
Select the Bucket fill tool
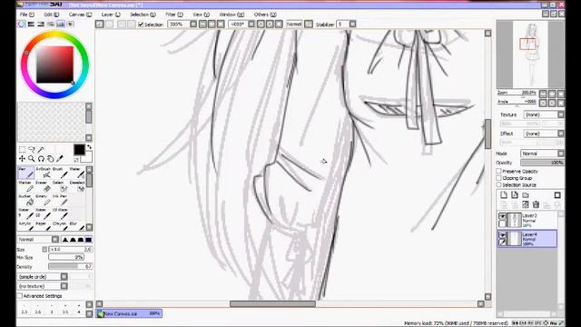26,200
